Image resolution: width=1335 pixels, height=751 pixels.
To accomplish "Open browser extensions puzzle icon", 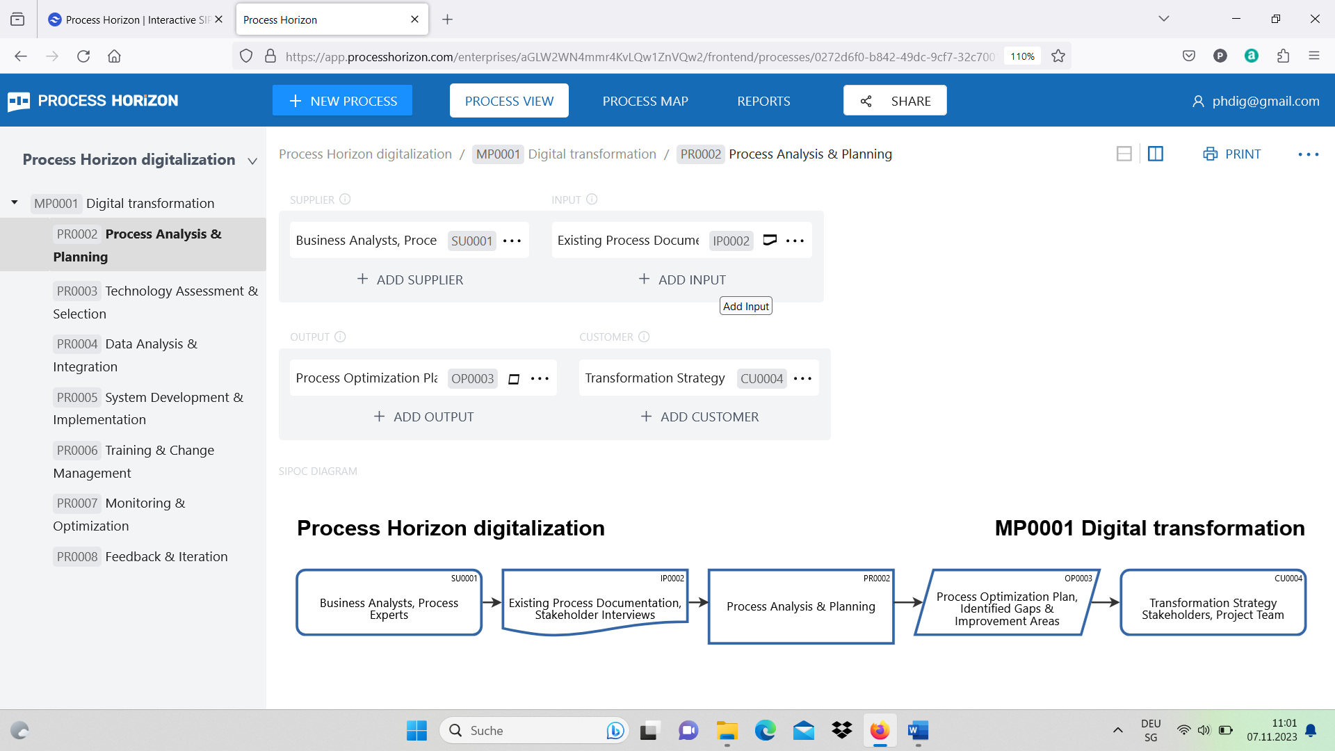I will coord(1283,56).
